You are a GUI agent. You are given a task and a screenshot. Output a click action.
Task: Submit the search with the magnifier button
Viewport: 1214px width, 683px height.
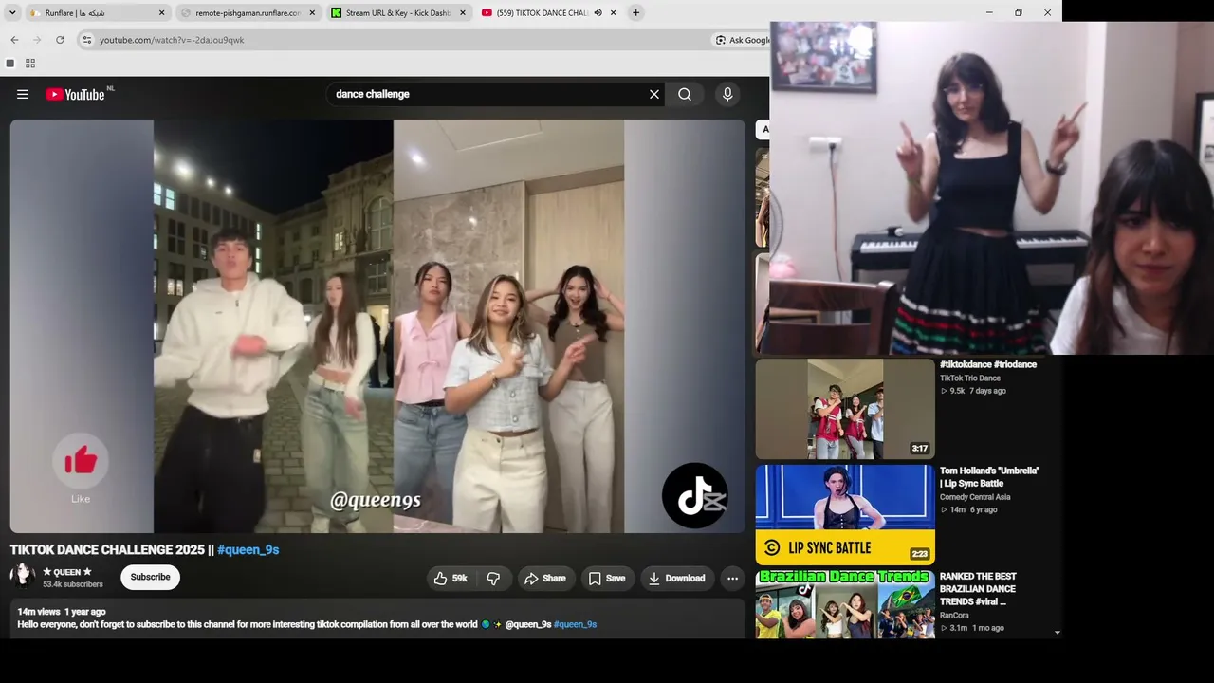point(685,94)
